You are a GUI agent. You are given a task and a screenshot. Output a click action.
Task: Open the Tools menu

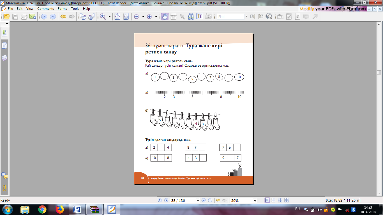(75, 9)
